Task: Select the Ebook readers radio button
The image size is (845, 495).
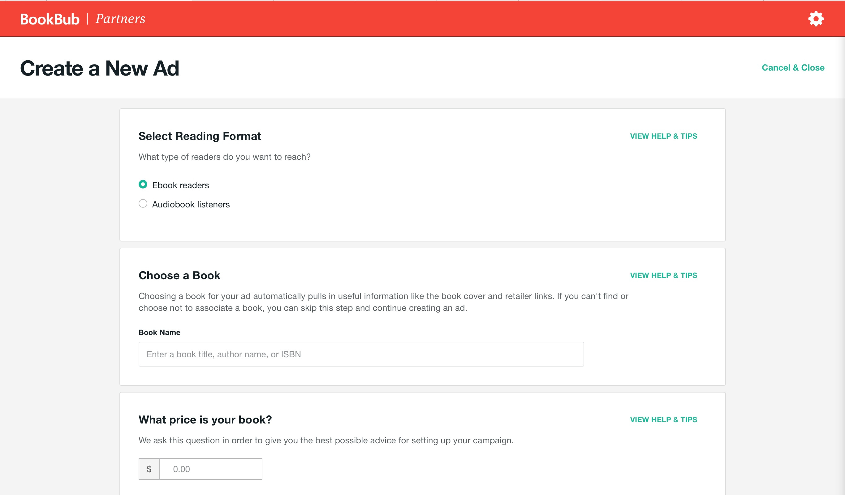Action: coord(143,184)
